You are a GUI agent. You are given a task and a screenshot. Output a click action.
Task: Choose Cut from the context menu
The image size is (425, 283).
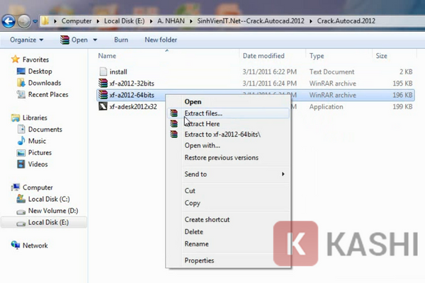click(190, 190)
